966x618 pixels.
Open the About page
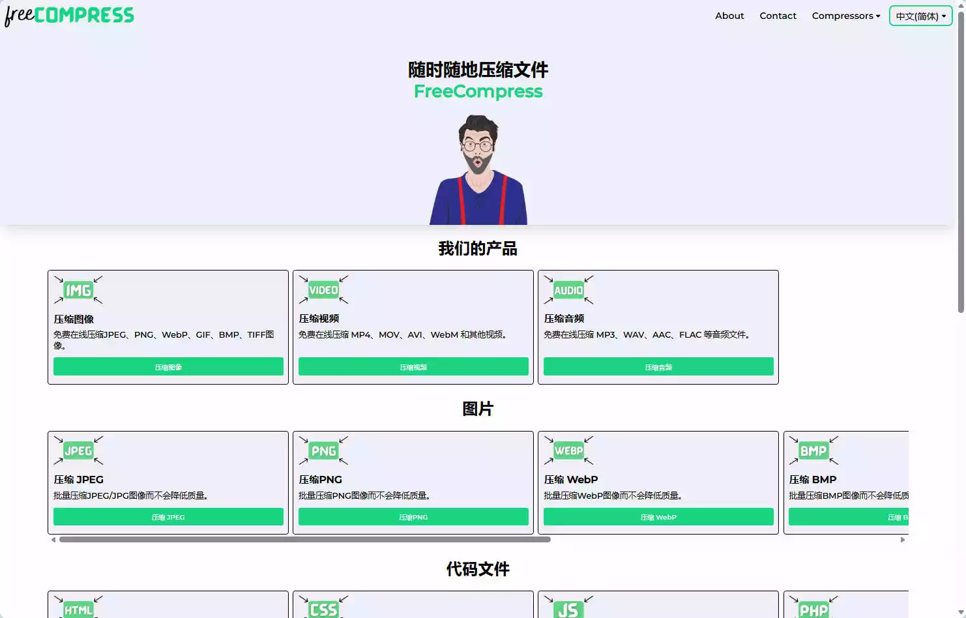(x=729, y=16)
